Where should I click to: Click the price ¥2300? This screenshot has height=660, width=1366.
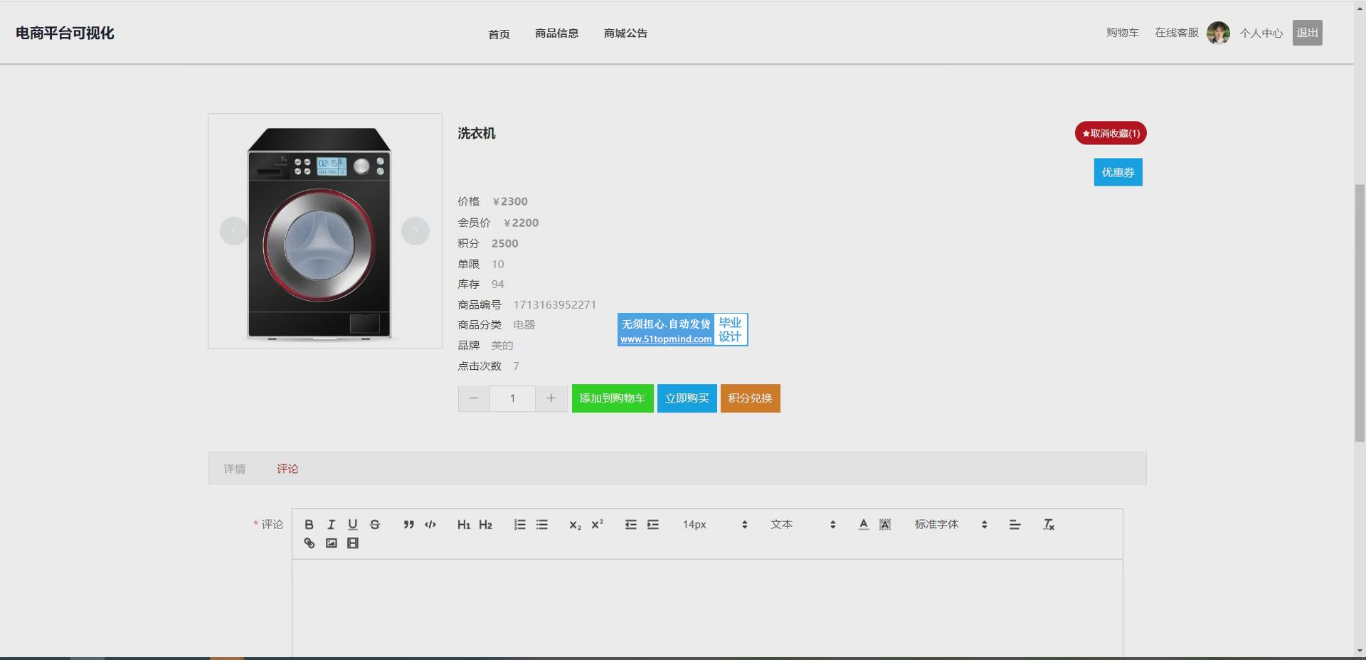click(510, 201)
